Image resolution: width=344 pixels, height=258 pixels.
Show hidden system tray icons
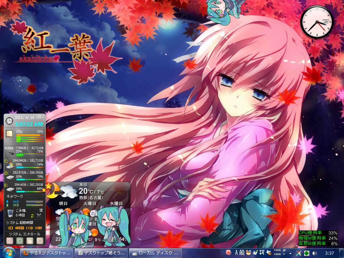tap(291, 253)
